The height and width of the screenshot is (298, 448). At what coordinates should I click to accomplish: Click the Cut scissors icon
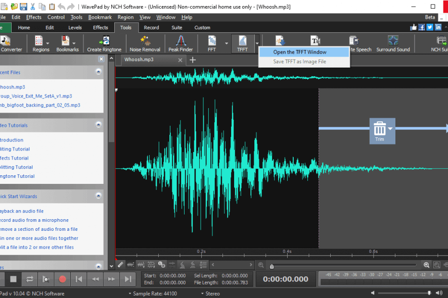(x=33, y=6)
